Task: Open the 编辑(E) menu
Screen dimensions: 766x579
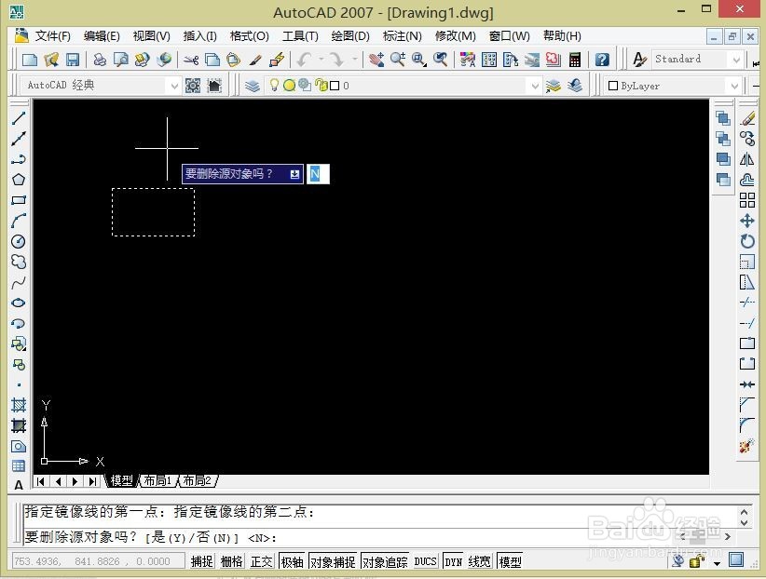Action: point(102,36)
